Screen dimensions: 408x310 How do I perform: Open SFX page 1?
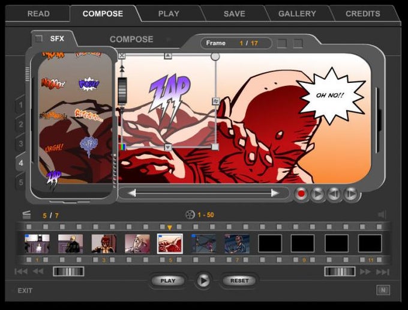click(20, 105)
